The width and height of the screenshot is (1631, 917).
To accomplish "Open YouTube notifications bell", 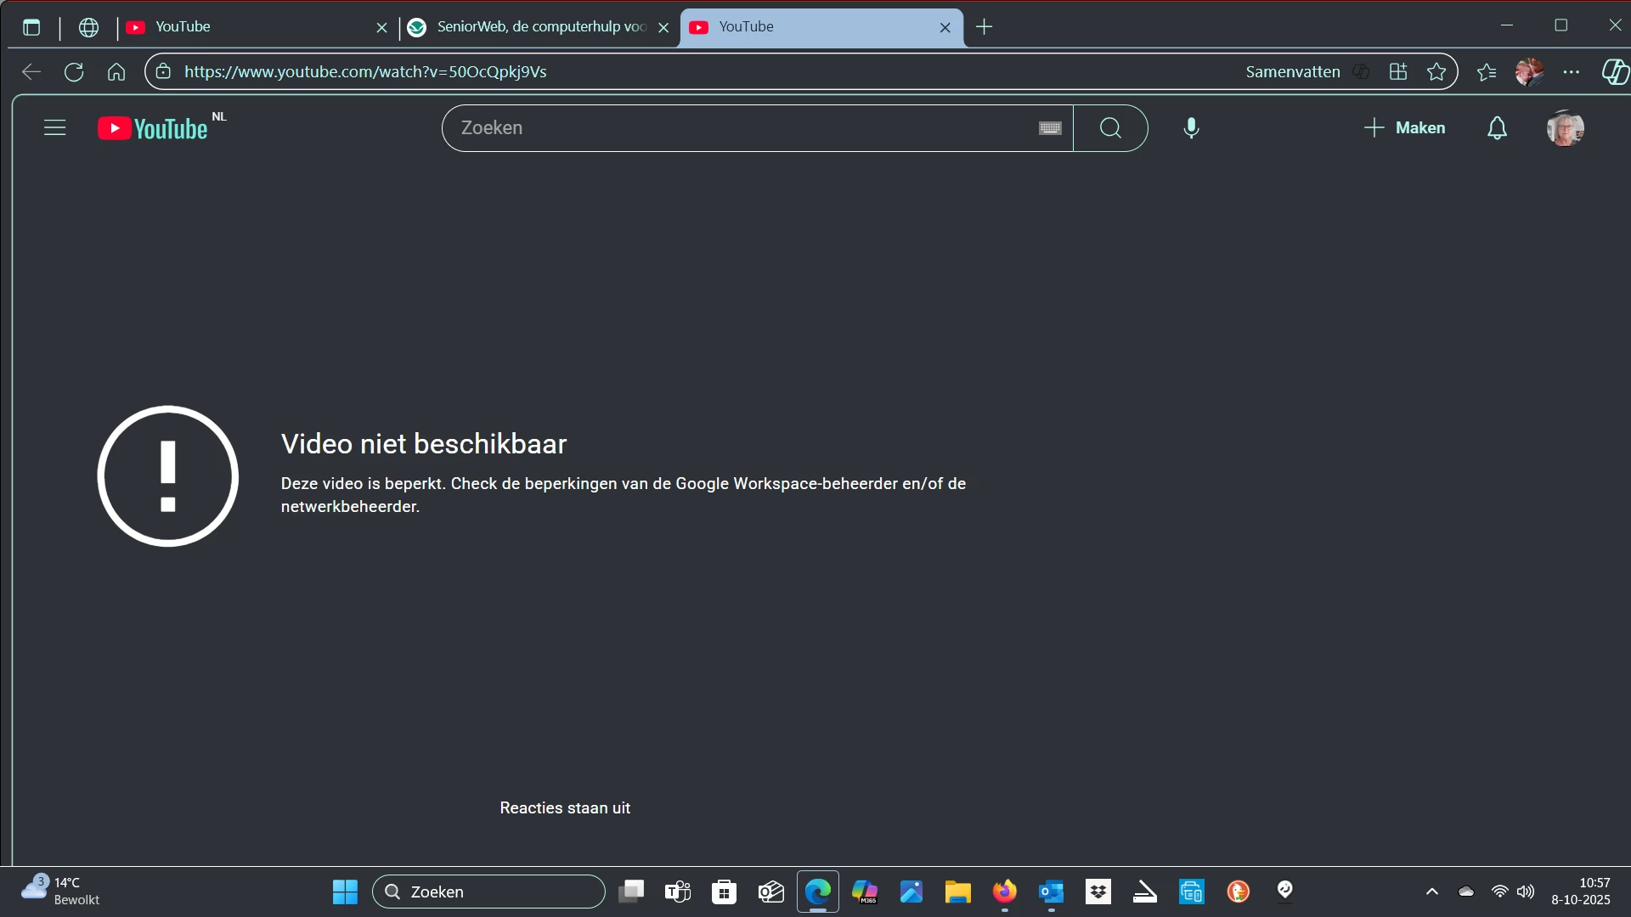I will (x=1497, y=128).
